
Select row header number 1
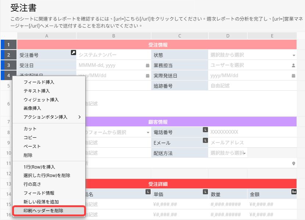8,45
